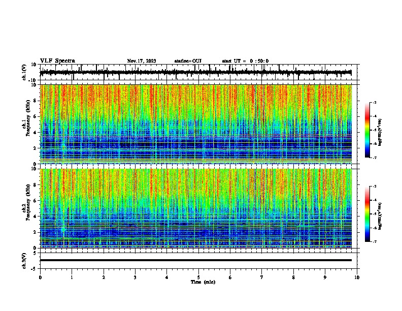The height and width of the screenshot is (311, 402).
Task: Select the date text "Nov.17, 2023"
Action: (142, 61)
